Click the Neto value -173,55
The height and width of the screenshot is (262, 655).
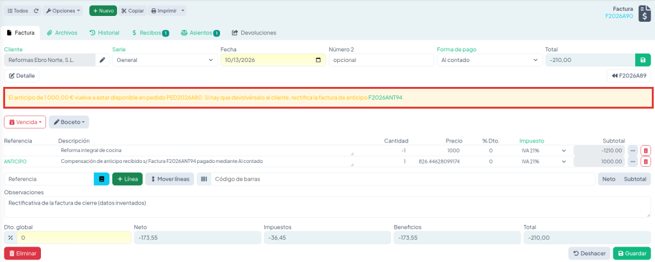(x=198, y=237)
